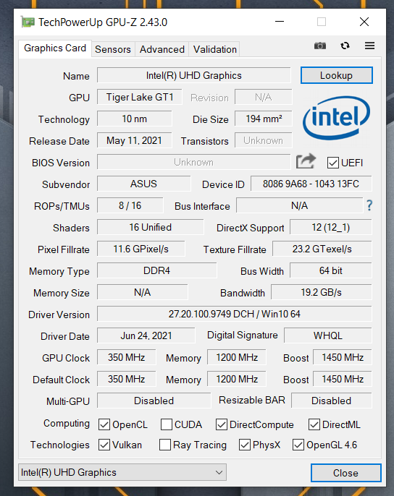394x496 pixels.
Task: Open the hamburger settings menu
Action: [369, 46]
